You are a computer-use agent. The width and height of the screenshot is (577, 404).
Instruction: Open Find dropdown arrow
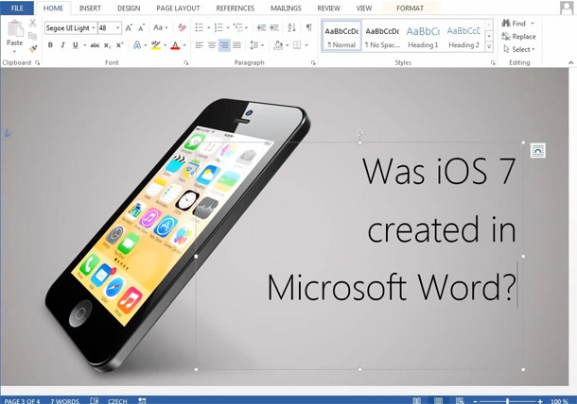coord(533,24)
